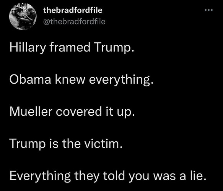Select the line "Obama knew everything."
Screen dimensions: 223x191
81,80
